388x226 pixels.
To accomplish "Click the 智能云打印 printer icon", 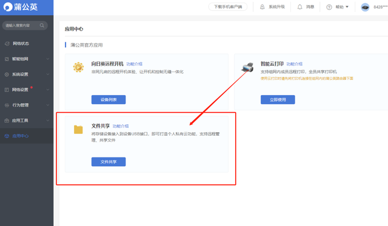I will [247, 67].
